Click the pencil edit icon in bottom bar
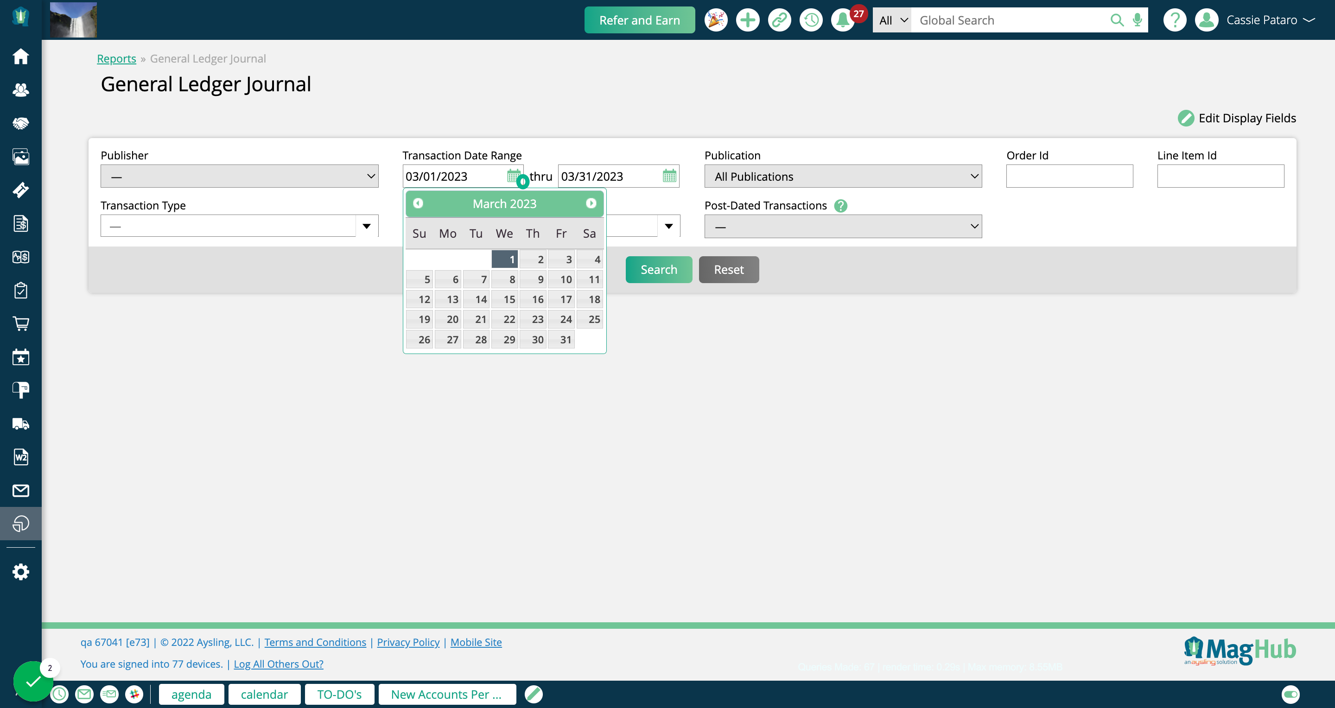 pos(533,694)
